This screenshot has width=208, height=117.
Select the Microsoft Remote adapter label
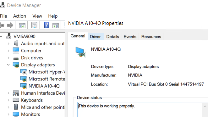pyautogui.click(x=47, y=79)
